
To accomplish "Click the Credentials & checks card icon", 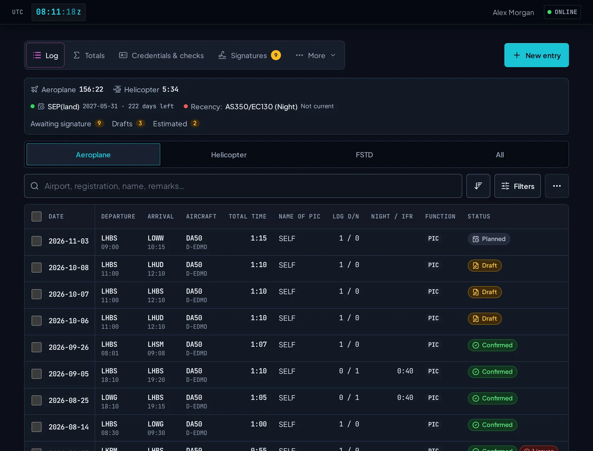I will click(123, 55).
